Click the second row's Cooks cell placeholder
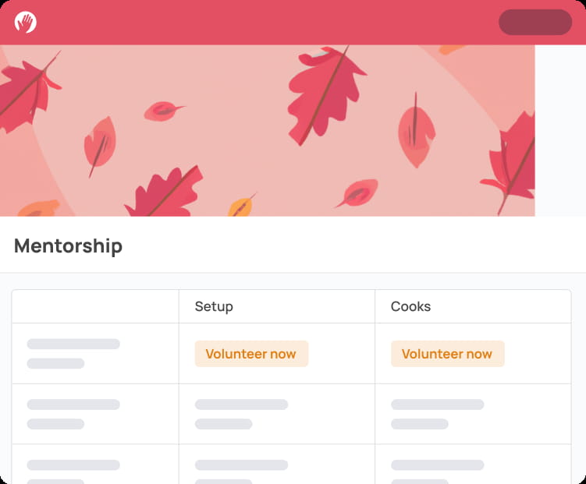This screenshot has height=484, width=586. [x=437, y=414]
